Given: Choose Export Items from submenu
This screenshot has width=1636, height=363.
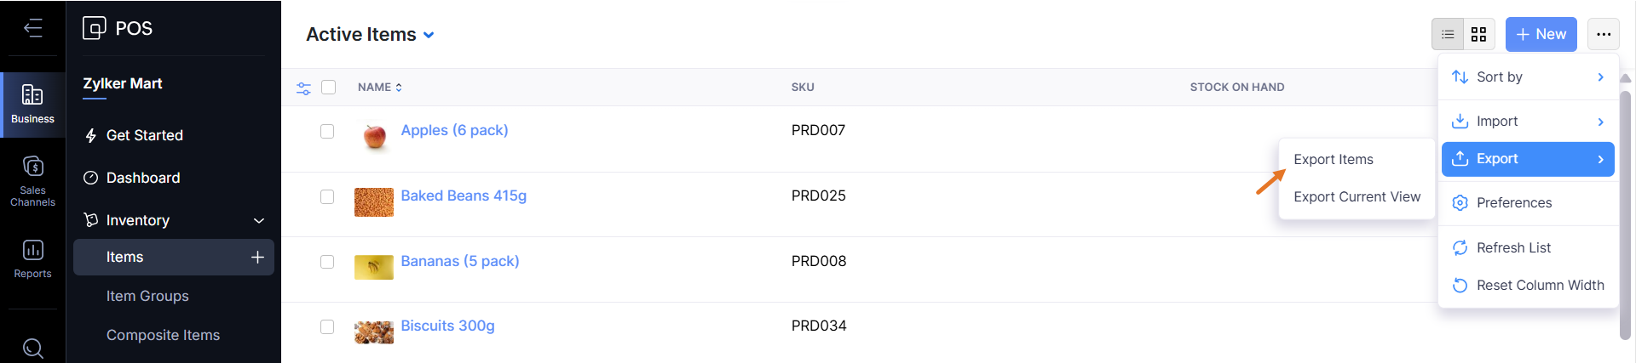Looking at the screenshot, I should 1333,160.
